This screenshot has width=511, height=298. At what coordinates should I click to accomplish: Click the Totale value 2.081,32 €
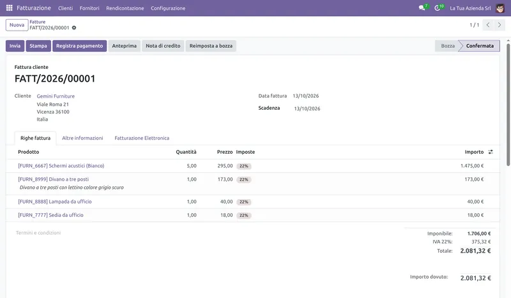[x=475, y=251]
